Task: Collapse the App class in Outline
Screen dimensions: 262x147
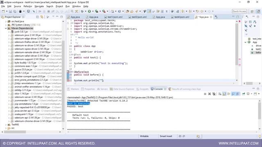Action: click(x=245, y=42)
